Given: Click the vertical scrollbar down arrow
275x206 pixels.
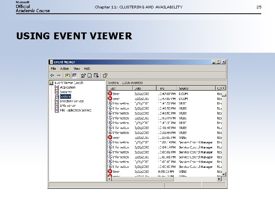Looking at the screenshot, I should pos(223,174).
